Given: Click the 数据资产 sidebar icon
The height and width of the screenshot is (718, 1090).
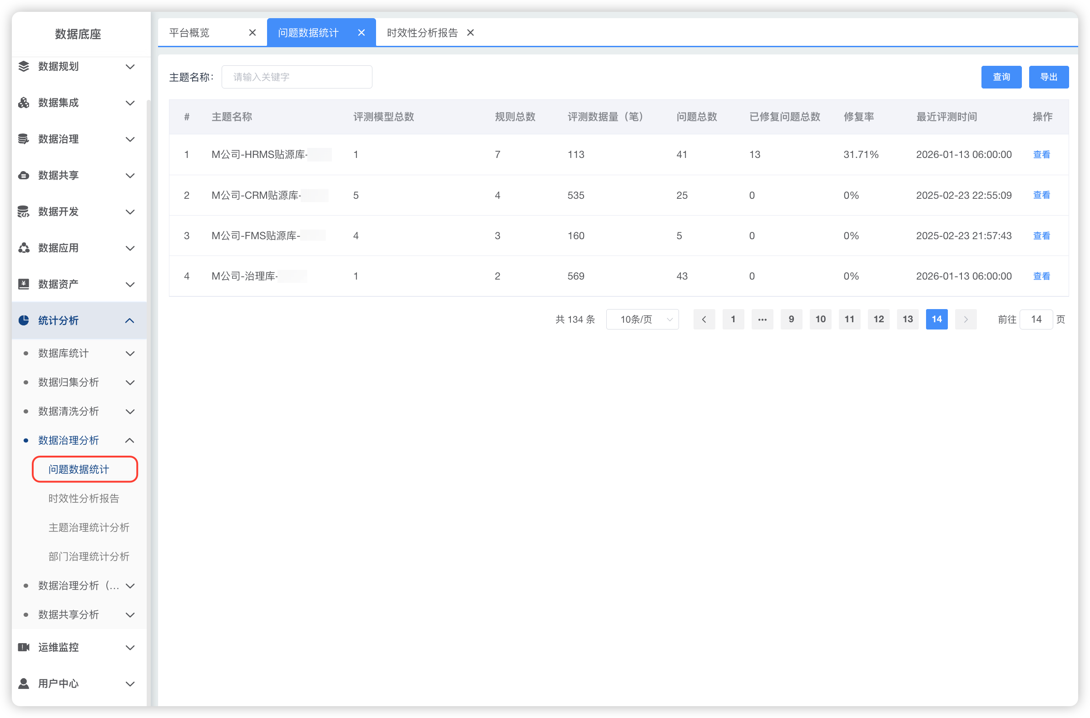Looking at the screenshot, I should (x=23, y=284).
